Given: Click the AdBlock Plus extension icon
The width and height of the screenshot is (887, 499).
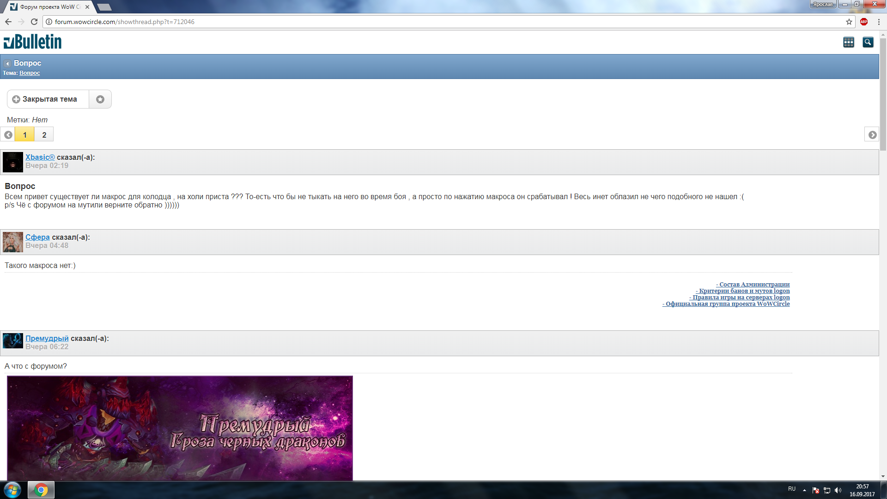Looking at the screenshot, I should [x=864, y=22].
